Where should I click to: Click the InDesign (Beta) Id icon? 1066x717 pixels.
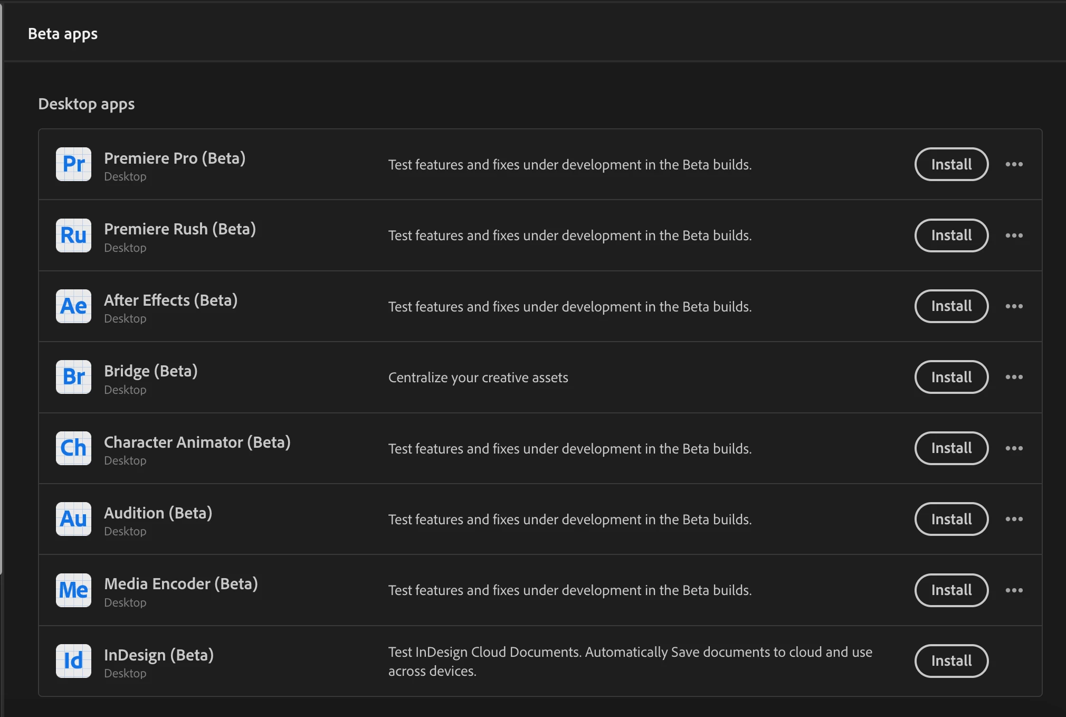click(x=73, y=661)
